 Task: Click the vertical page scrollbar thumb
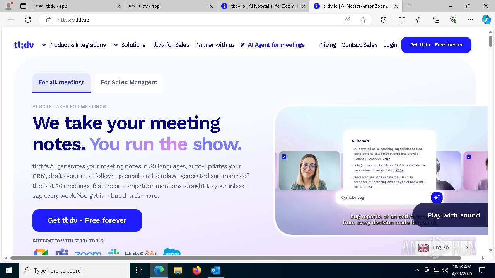click(x=490, y=41)
